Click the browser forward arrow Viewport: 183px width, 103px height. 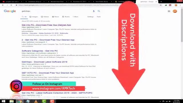coord(7,5)
